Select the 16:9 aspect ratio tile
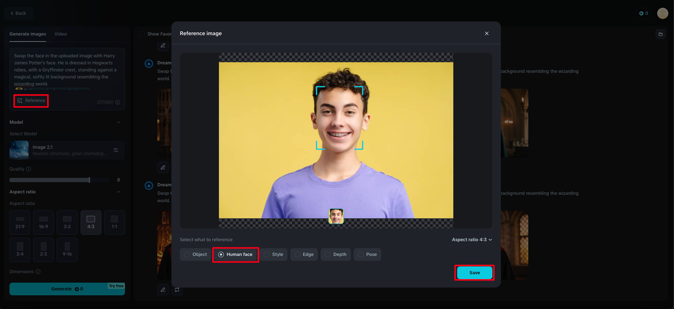Viewport: 674px width, 309px height. click(44, 222)
